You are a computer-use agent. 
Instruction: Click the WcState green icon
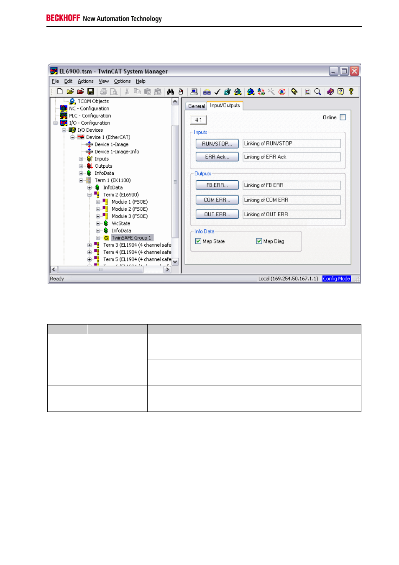pyautogui.click(x=106, y=223)
